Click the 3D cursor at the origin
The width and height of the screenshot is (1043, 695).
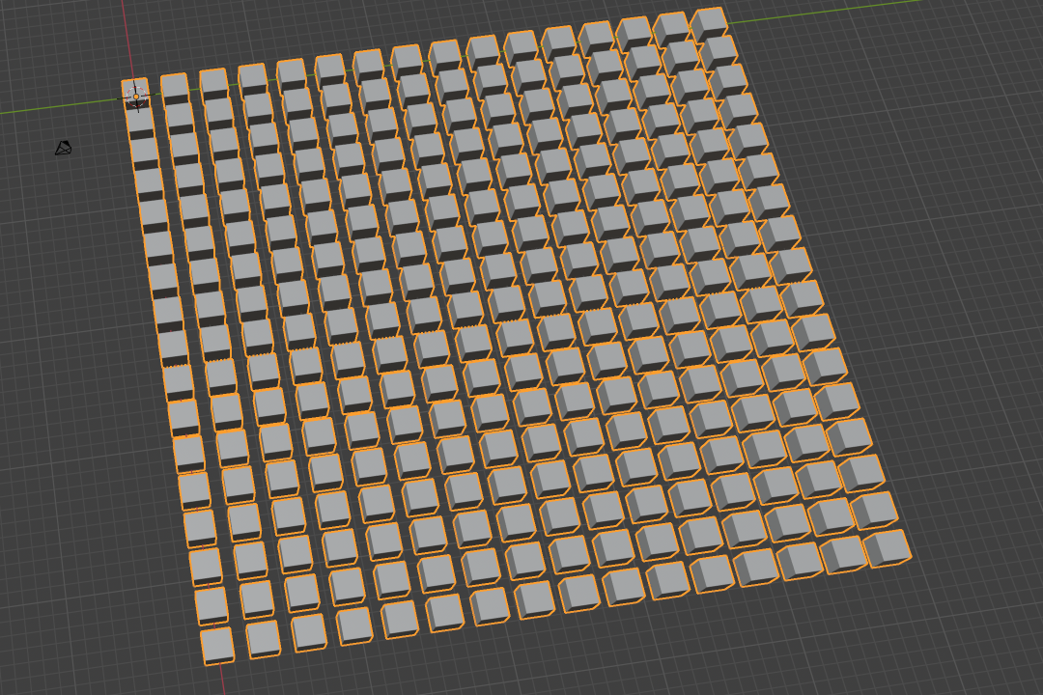(x=134, y=96)
